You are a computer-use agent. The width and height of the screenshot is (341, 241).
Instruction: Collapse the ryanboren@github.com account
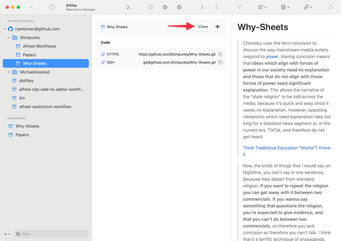(x=5, y=29)
